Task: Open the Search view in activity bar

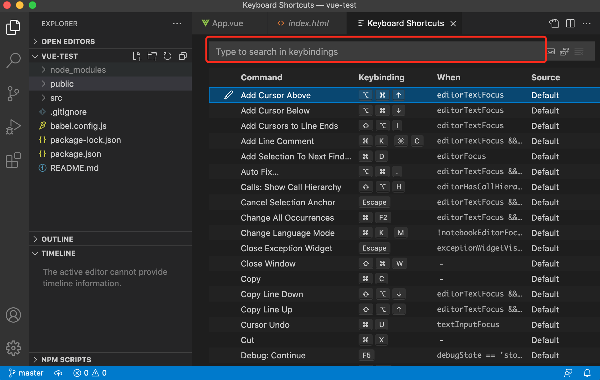Action: (x=13, y=60)
